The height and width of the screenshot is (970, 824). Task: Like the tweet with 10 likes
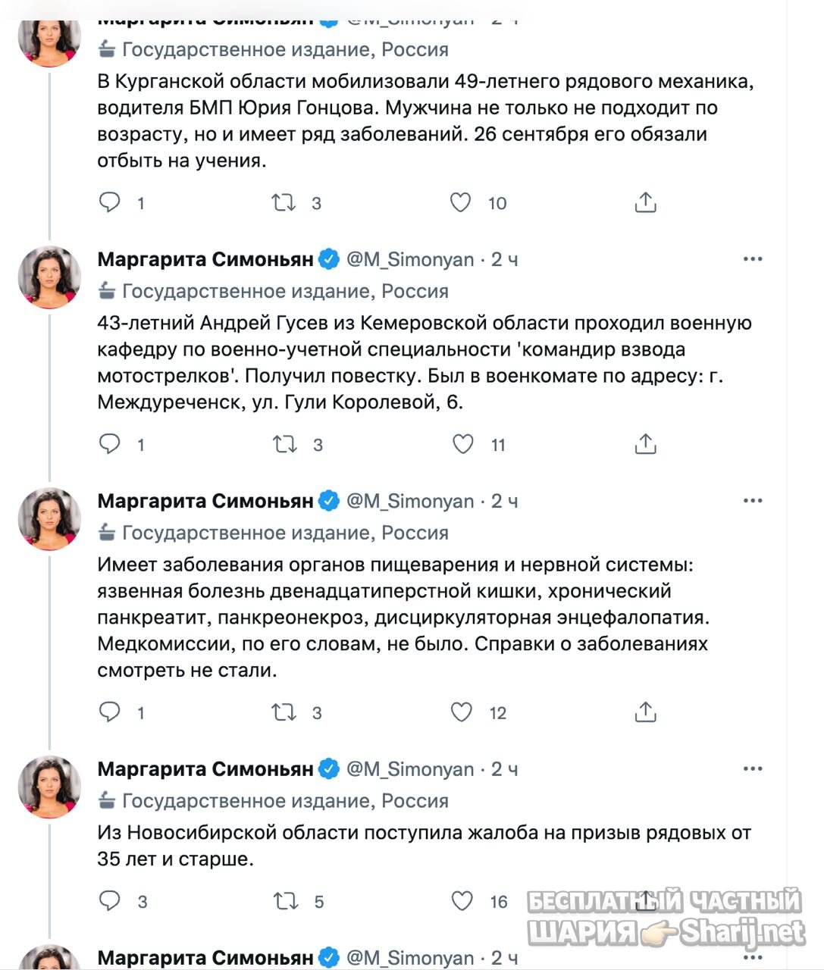(x=461, y=202)
